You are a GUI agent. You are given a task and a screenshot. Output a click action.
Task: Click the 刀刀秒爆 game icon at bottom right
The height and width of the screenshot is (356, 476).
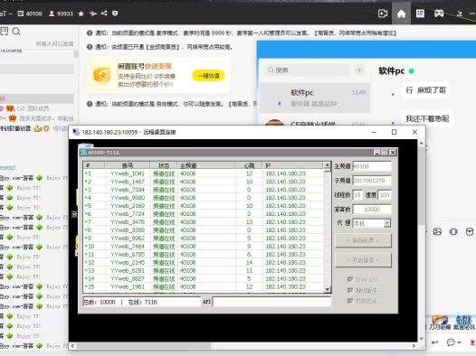click(x=440, y=323)
